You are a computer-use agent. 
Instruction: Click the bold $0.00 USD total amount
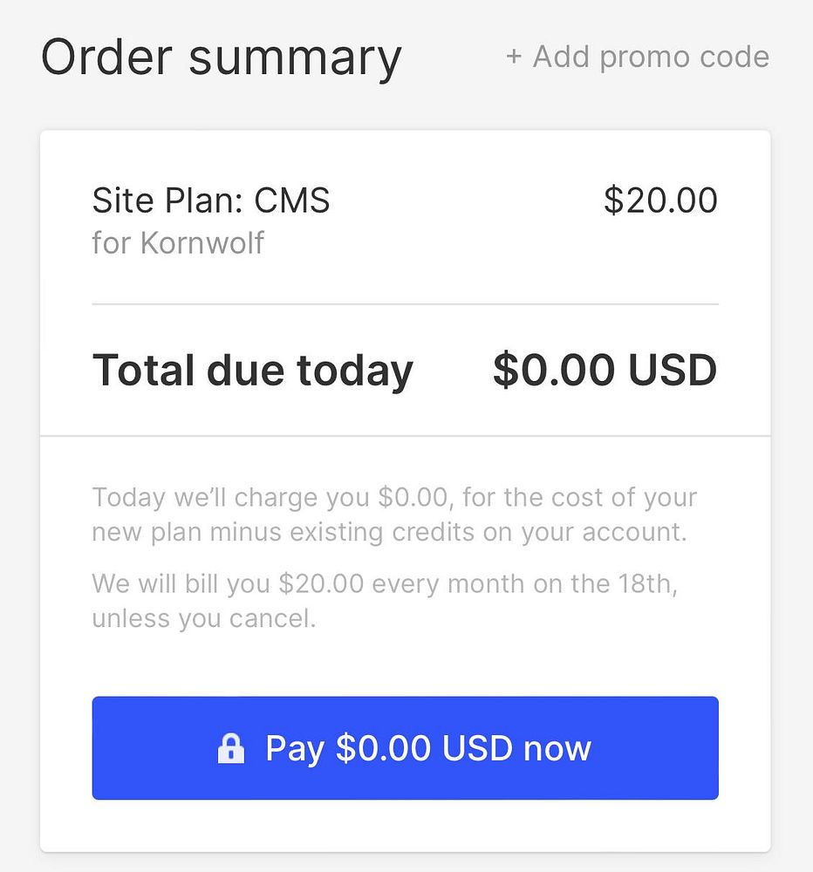pos(605,370)
